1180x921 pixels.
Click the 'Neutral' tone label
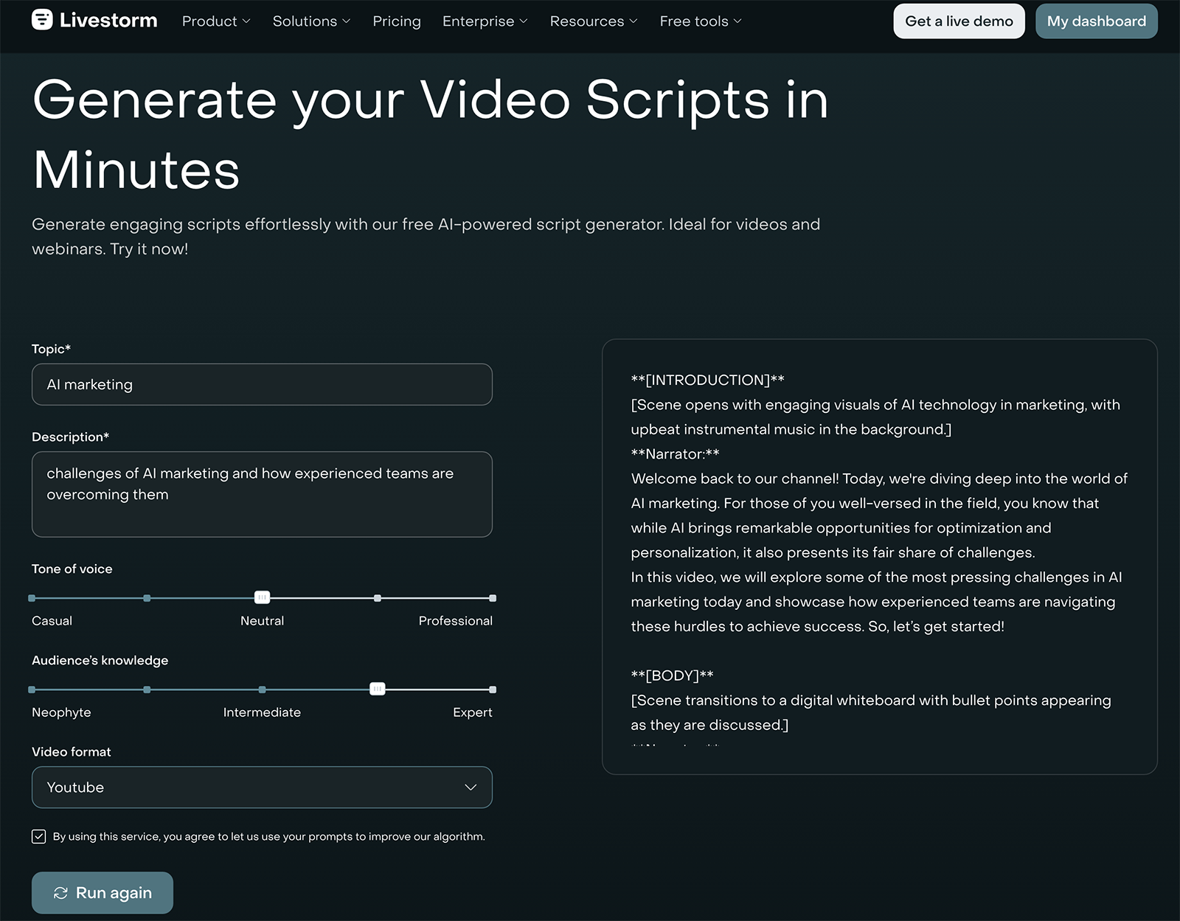[x=262, y=621]
